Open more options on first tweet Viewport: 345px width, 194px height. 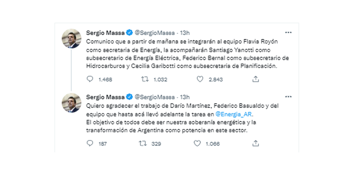[x=288, y=32]
